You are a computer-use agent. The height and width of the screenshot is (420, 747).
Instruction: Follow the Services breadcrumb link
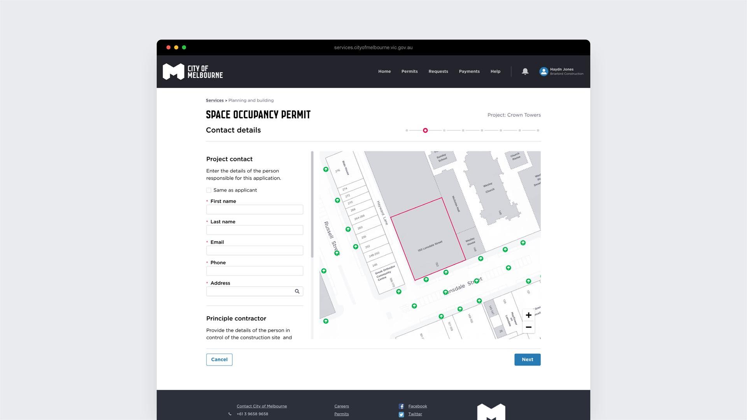pyautogui.click(x=214, y=100)
